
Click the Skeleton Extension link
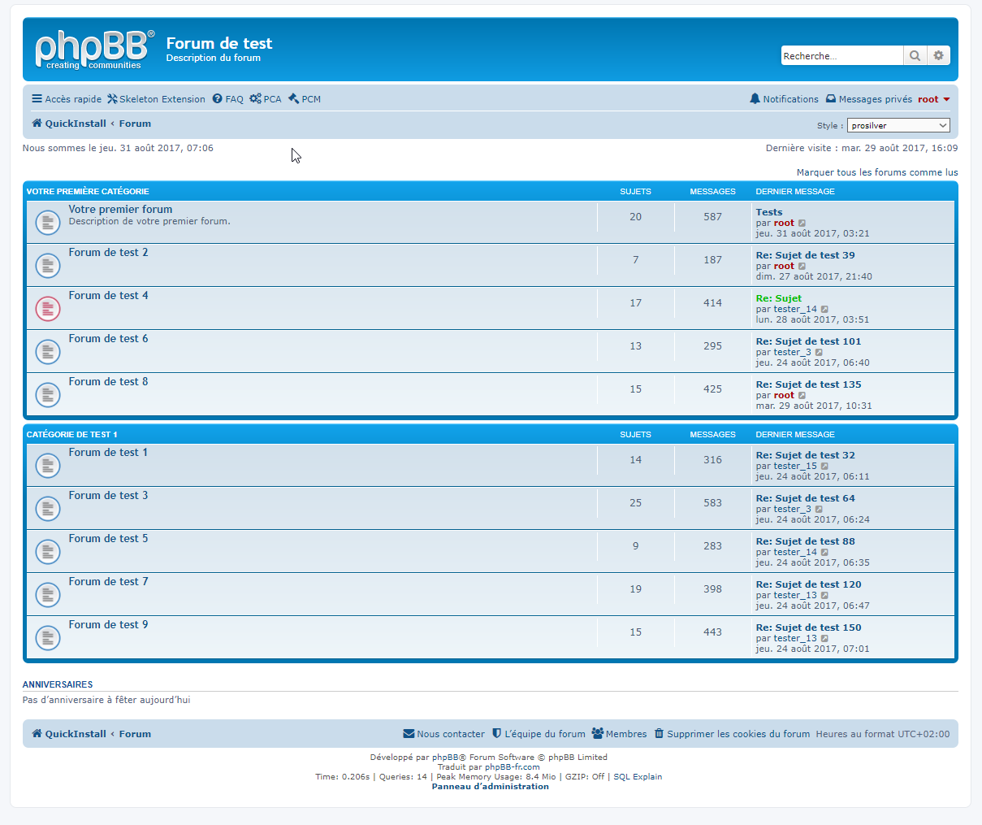(x=156, y=99)
